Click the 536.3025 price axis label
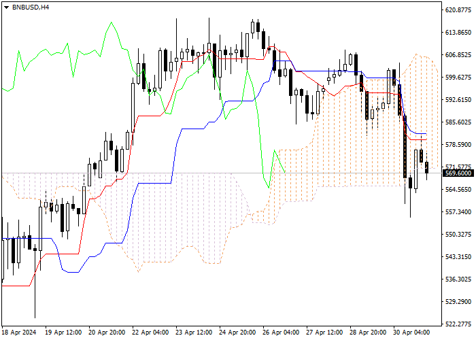The height and width of the screenshot is (340, 476). click(x=458, y=279)
